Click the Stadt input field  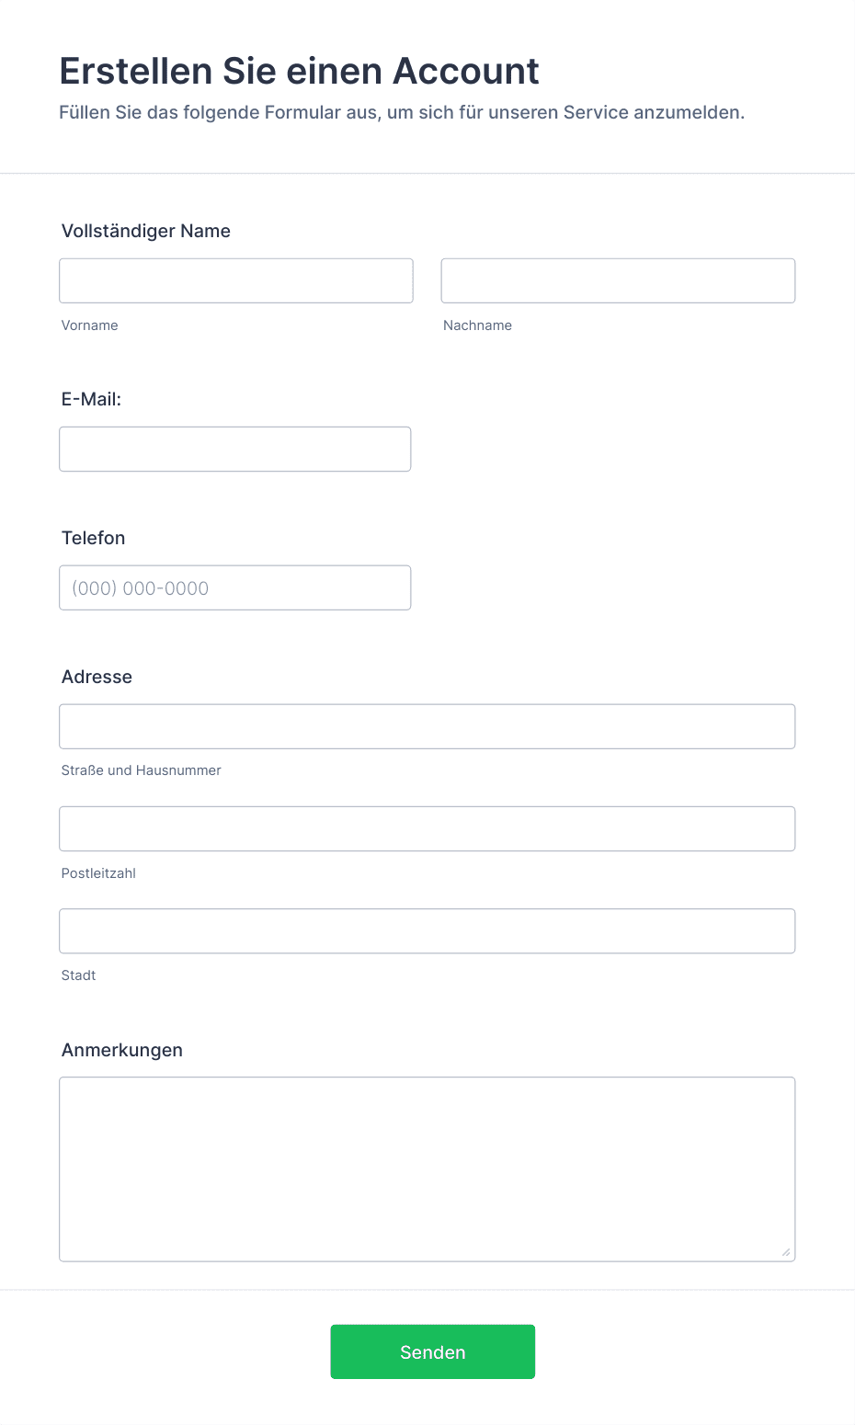[427, 930]
